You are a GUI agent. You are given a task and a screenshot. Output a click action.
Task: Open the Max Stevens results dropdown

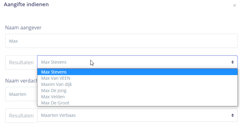coord(133,62)
